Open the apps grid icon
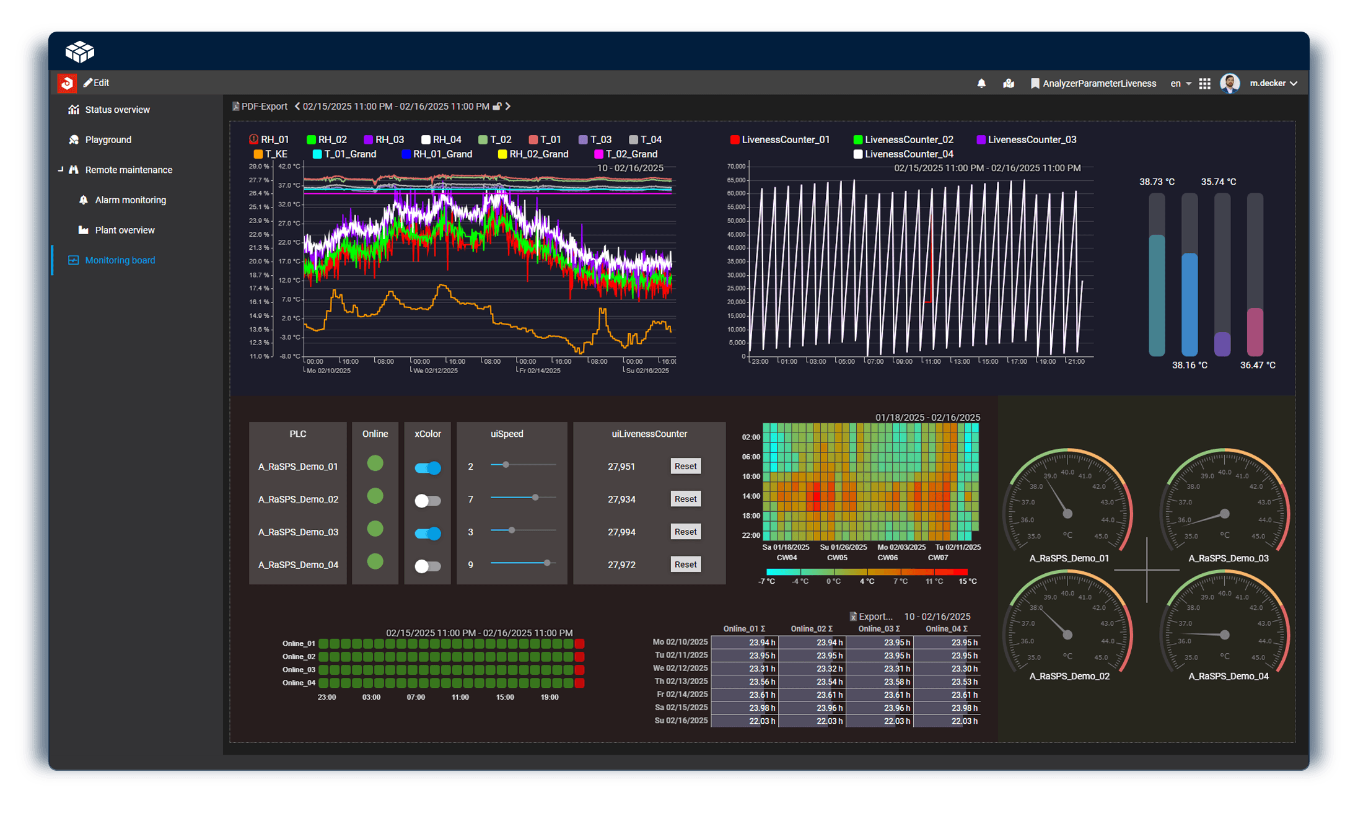Screen dimensions: 1358x813 [1204, 83]
